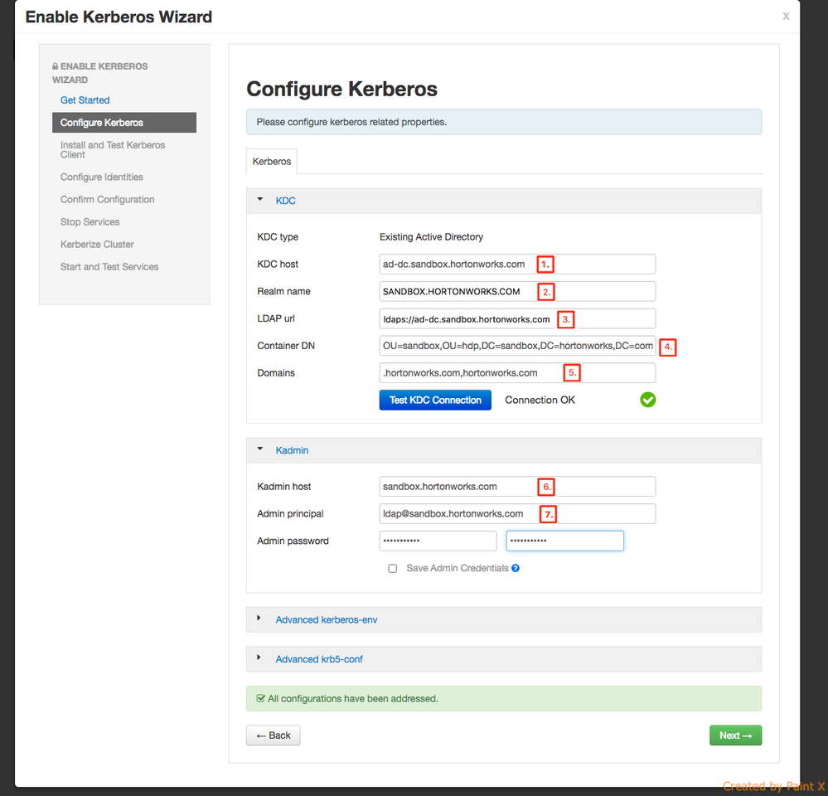Image resolution: width=828 pixels, height=796 pixels.
Task: Focus the Realm name input
Action: (x=456, y=292)
